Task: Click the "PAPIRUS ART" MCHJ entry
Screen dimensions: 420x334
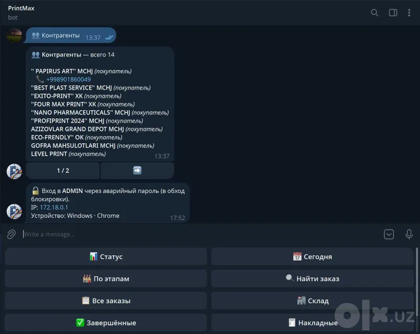Action: click(x=81, y=71)
